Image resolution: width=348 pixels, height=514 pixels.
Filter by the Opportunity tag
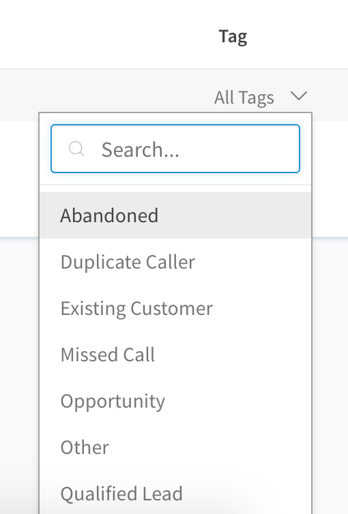(x=175, y=401)
